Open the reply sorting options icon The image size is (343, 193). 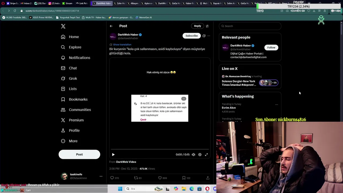pos(207,26)
